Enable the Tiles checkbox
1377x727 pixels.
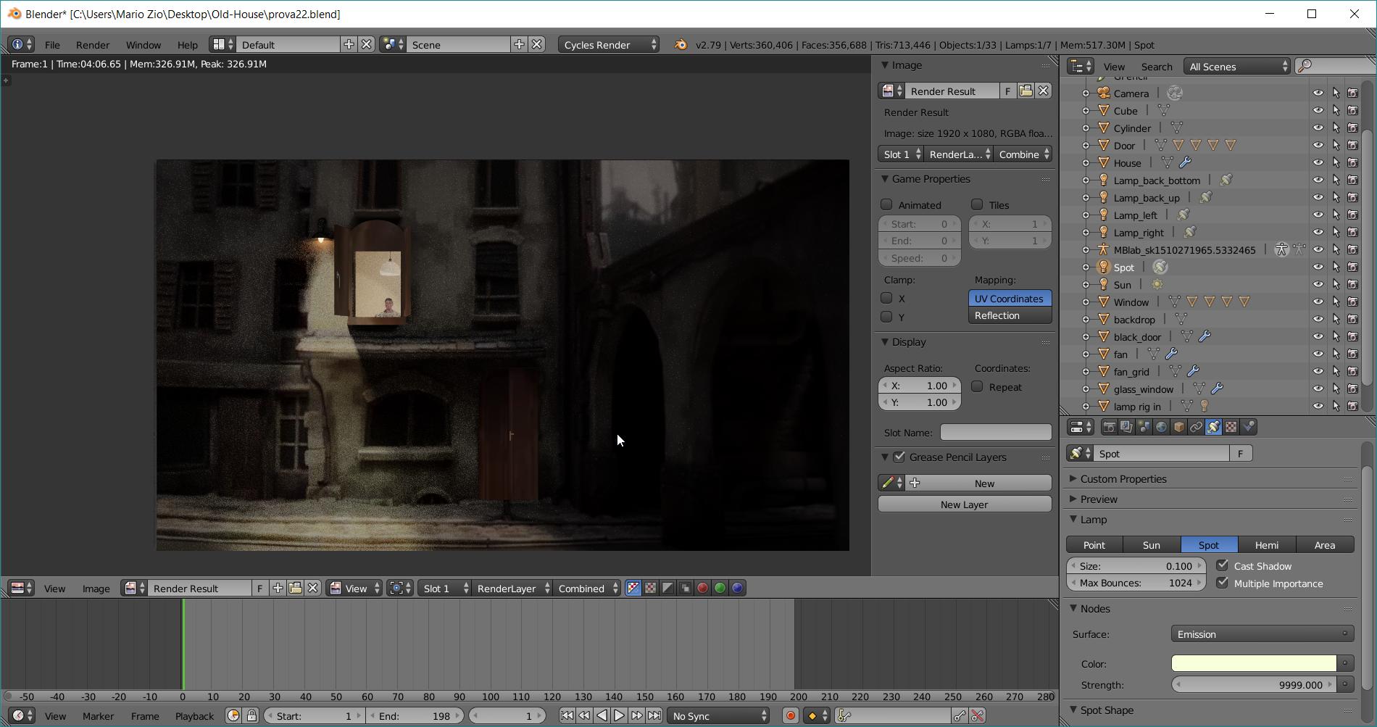point(977,204)
